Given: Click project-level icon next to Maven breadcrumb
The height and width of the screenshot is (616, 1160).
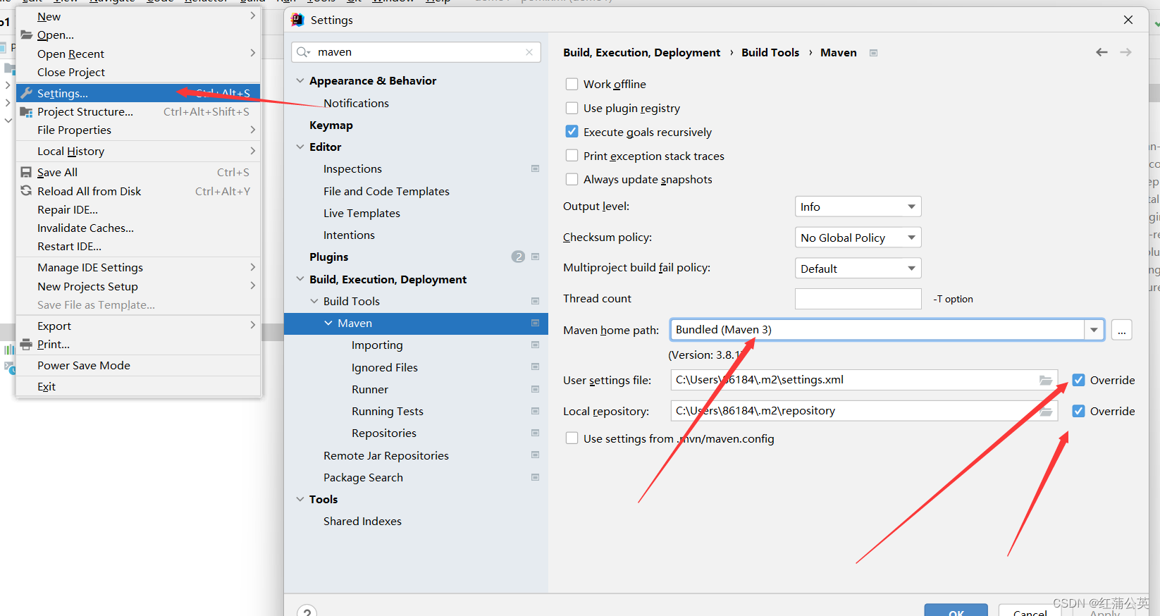Looking at the screenshot, I should coord(873,53).
